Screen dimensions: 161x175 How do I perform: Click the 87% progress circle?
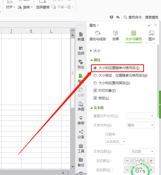(140, 170)
